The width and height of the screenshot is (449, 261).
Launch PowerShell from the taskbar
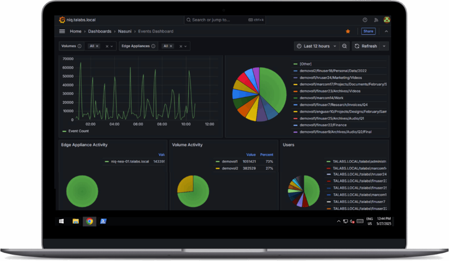pyautogui.click(x=103, y=221)
